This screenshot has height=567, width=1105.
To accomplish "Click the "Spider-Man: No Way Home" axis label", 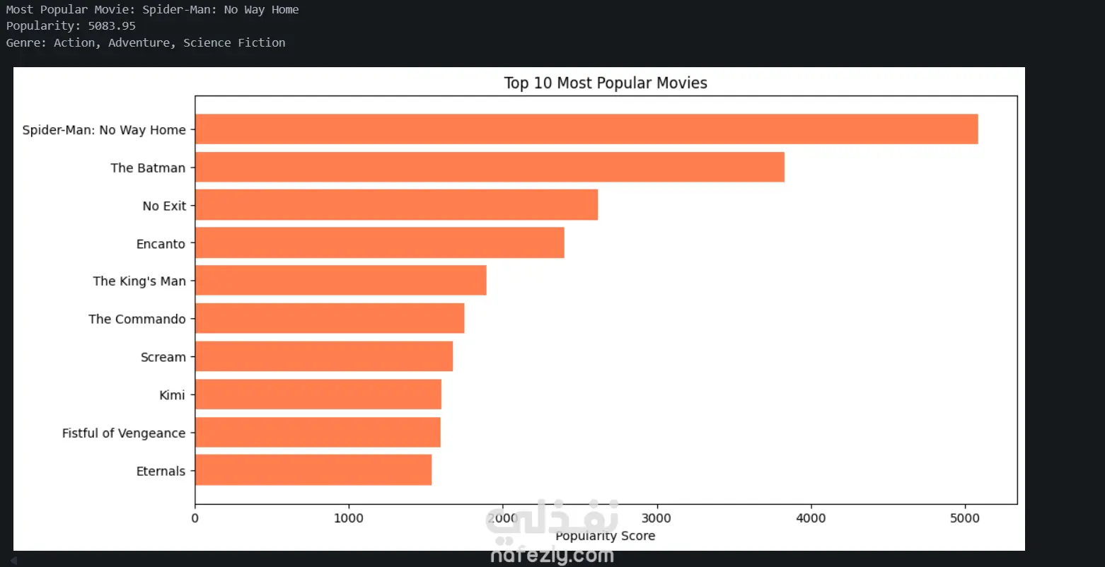I will tap(104, 130).
